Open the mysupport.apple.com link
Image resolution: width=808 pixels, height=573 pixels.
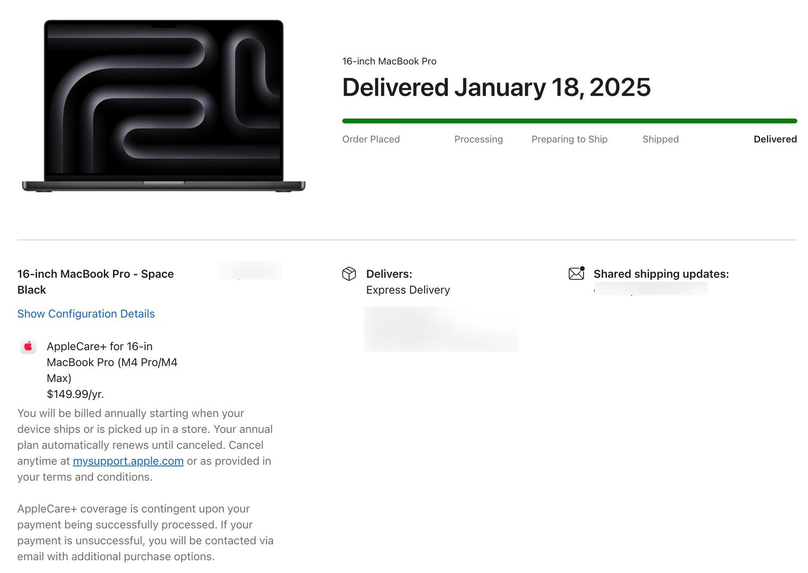click(128, 461)
